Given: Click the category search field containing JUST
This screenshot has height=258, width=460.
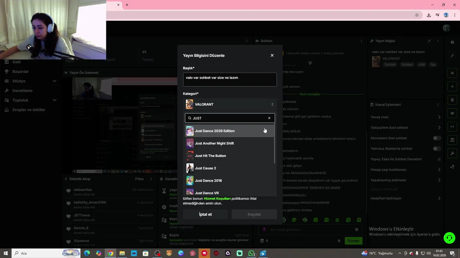Looking at the screenshot, I should tap(230, 118).
